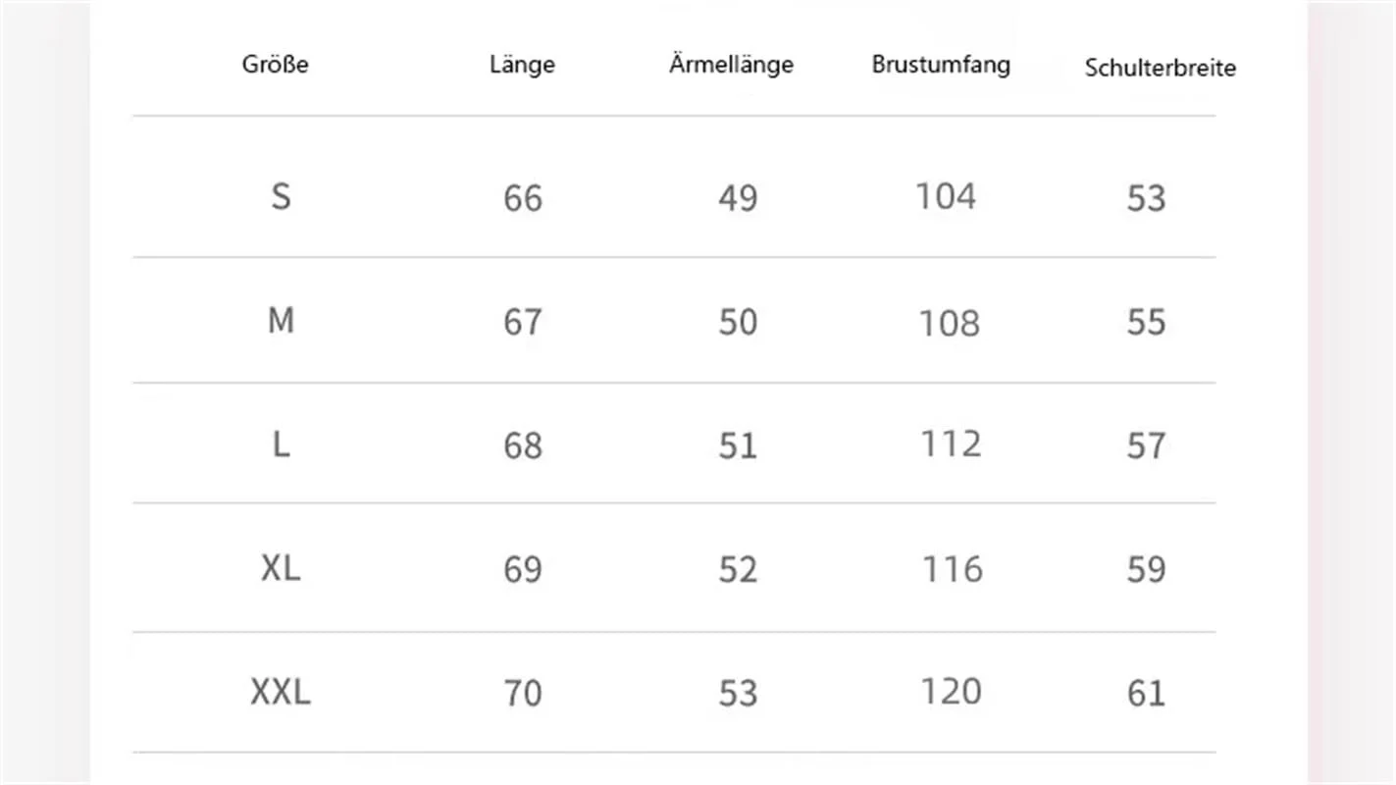The height and width of the screenshot is (785, 1396).
Task: Click the XXL size label
Action: click(x=281, y=693)
